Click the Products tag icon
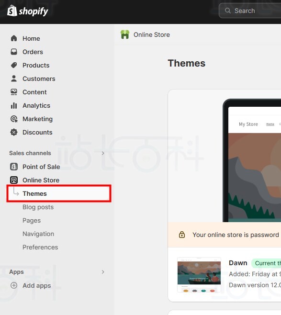Image resolution: width=281 pixels, height=315 pixels. [14, 65]
